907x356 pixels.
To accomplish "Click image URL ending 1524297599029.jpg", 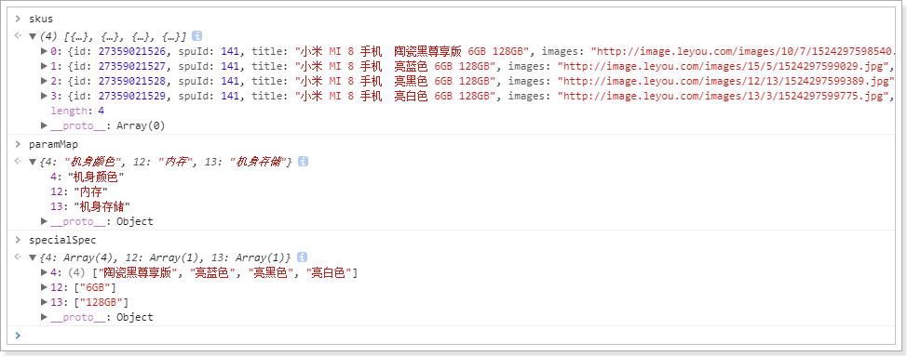I will pos(723,66).
